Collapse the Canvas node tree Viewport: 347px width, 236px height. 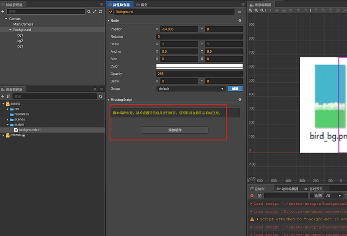point(6,19)
